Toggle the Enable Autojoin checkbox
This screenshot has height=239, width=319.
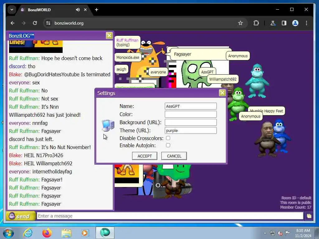tap(168, 145)
